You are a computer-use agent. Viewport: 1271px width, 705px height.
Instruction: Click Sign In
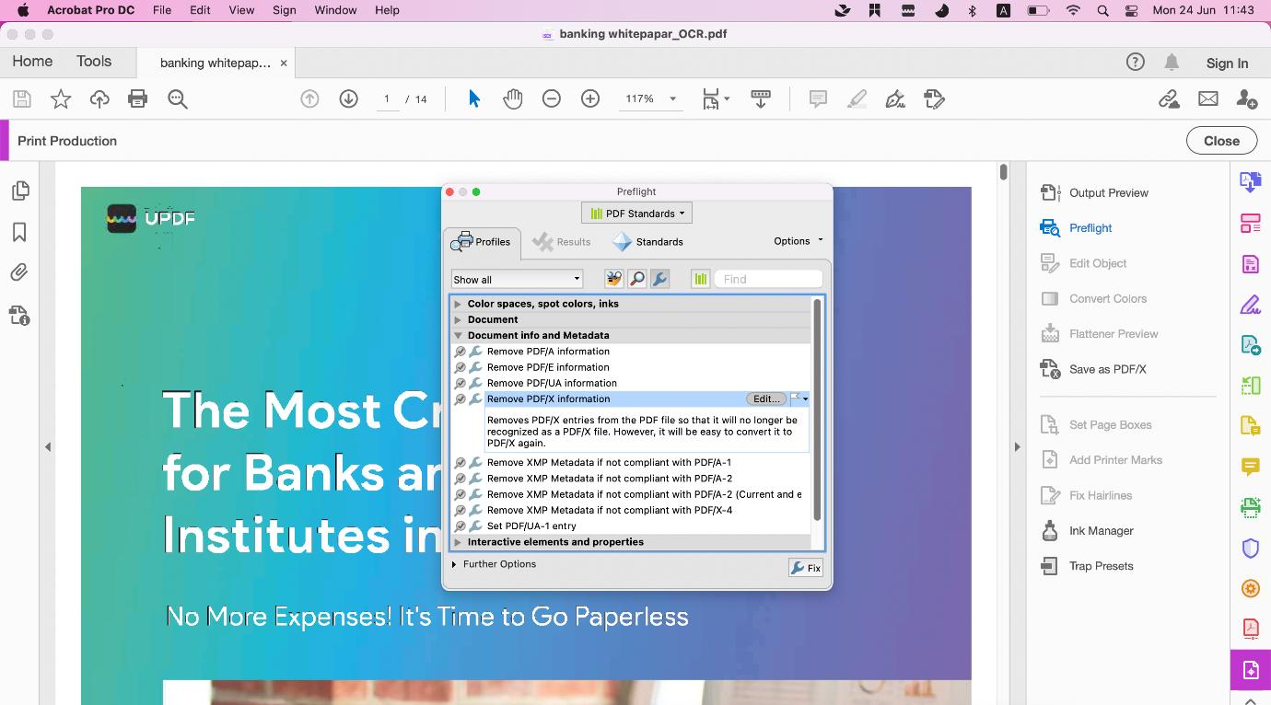tap(1227, 64)
